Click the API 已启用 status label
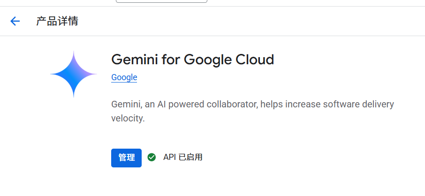The image size is (425, 196). tap(182, 157)
